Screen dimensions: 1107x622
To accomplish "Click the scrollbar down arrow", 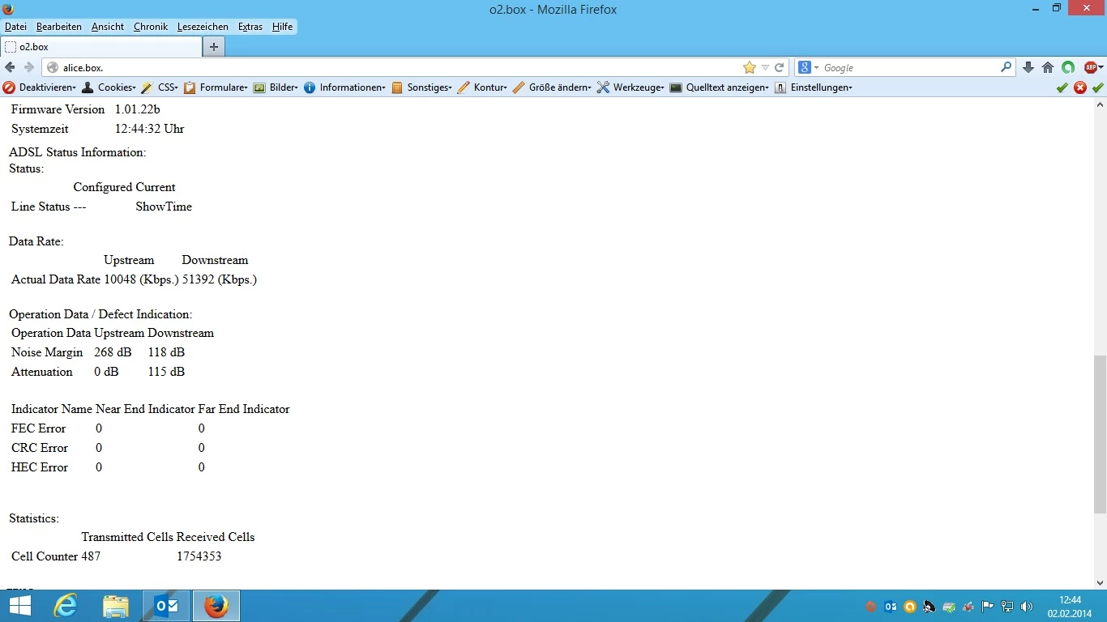I will click(x=1100, y=582).
